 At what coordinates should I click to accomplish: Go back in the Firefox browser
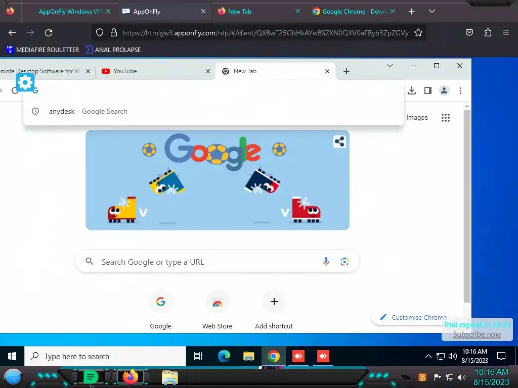[x=12, y=33]
